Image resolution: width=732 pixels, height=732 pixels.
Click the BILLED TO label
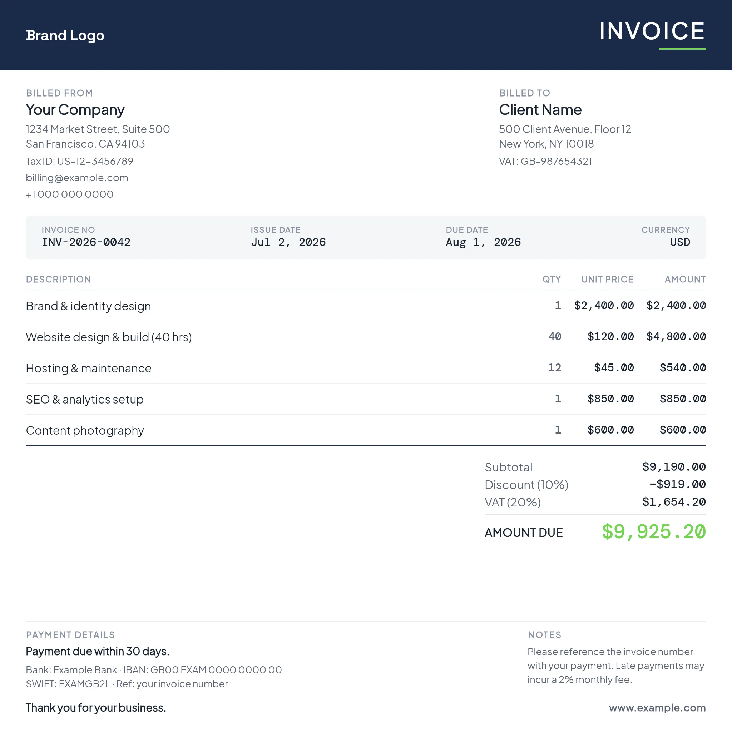[x=524, y=93]
